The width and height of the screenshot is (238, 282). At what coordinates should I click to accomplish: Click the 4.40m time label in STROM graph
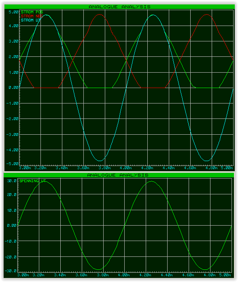(x=169, y=168)
